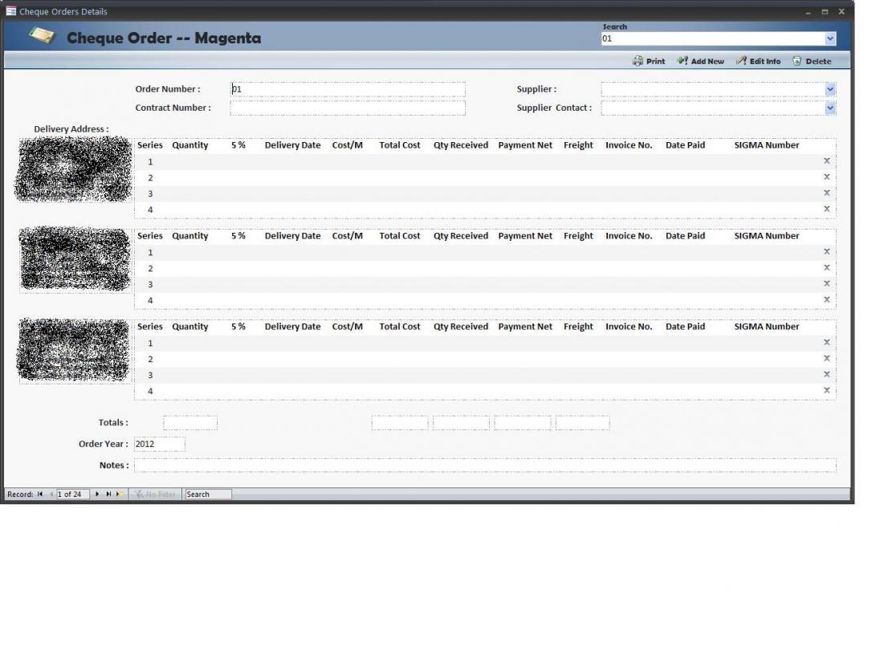Maximize the Cheque Orders Details window
This screenshot has width=892, height=655.
tap(825, 11)
